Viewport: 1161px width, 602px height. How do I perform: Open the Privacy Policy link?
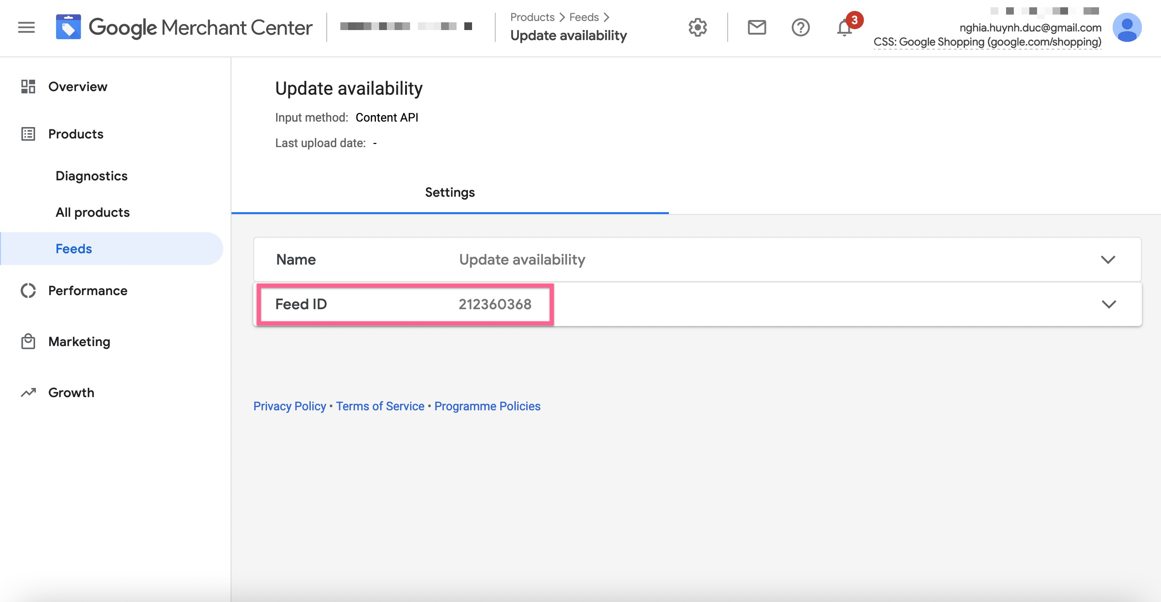290,406
